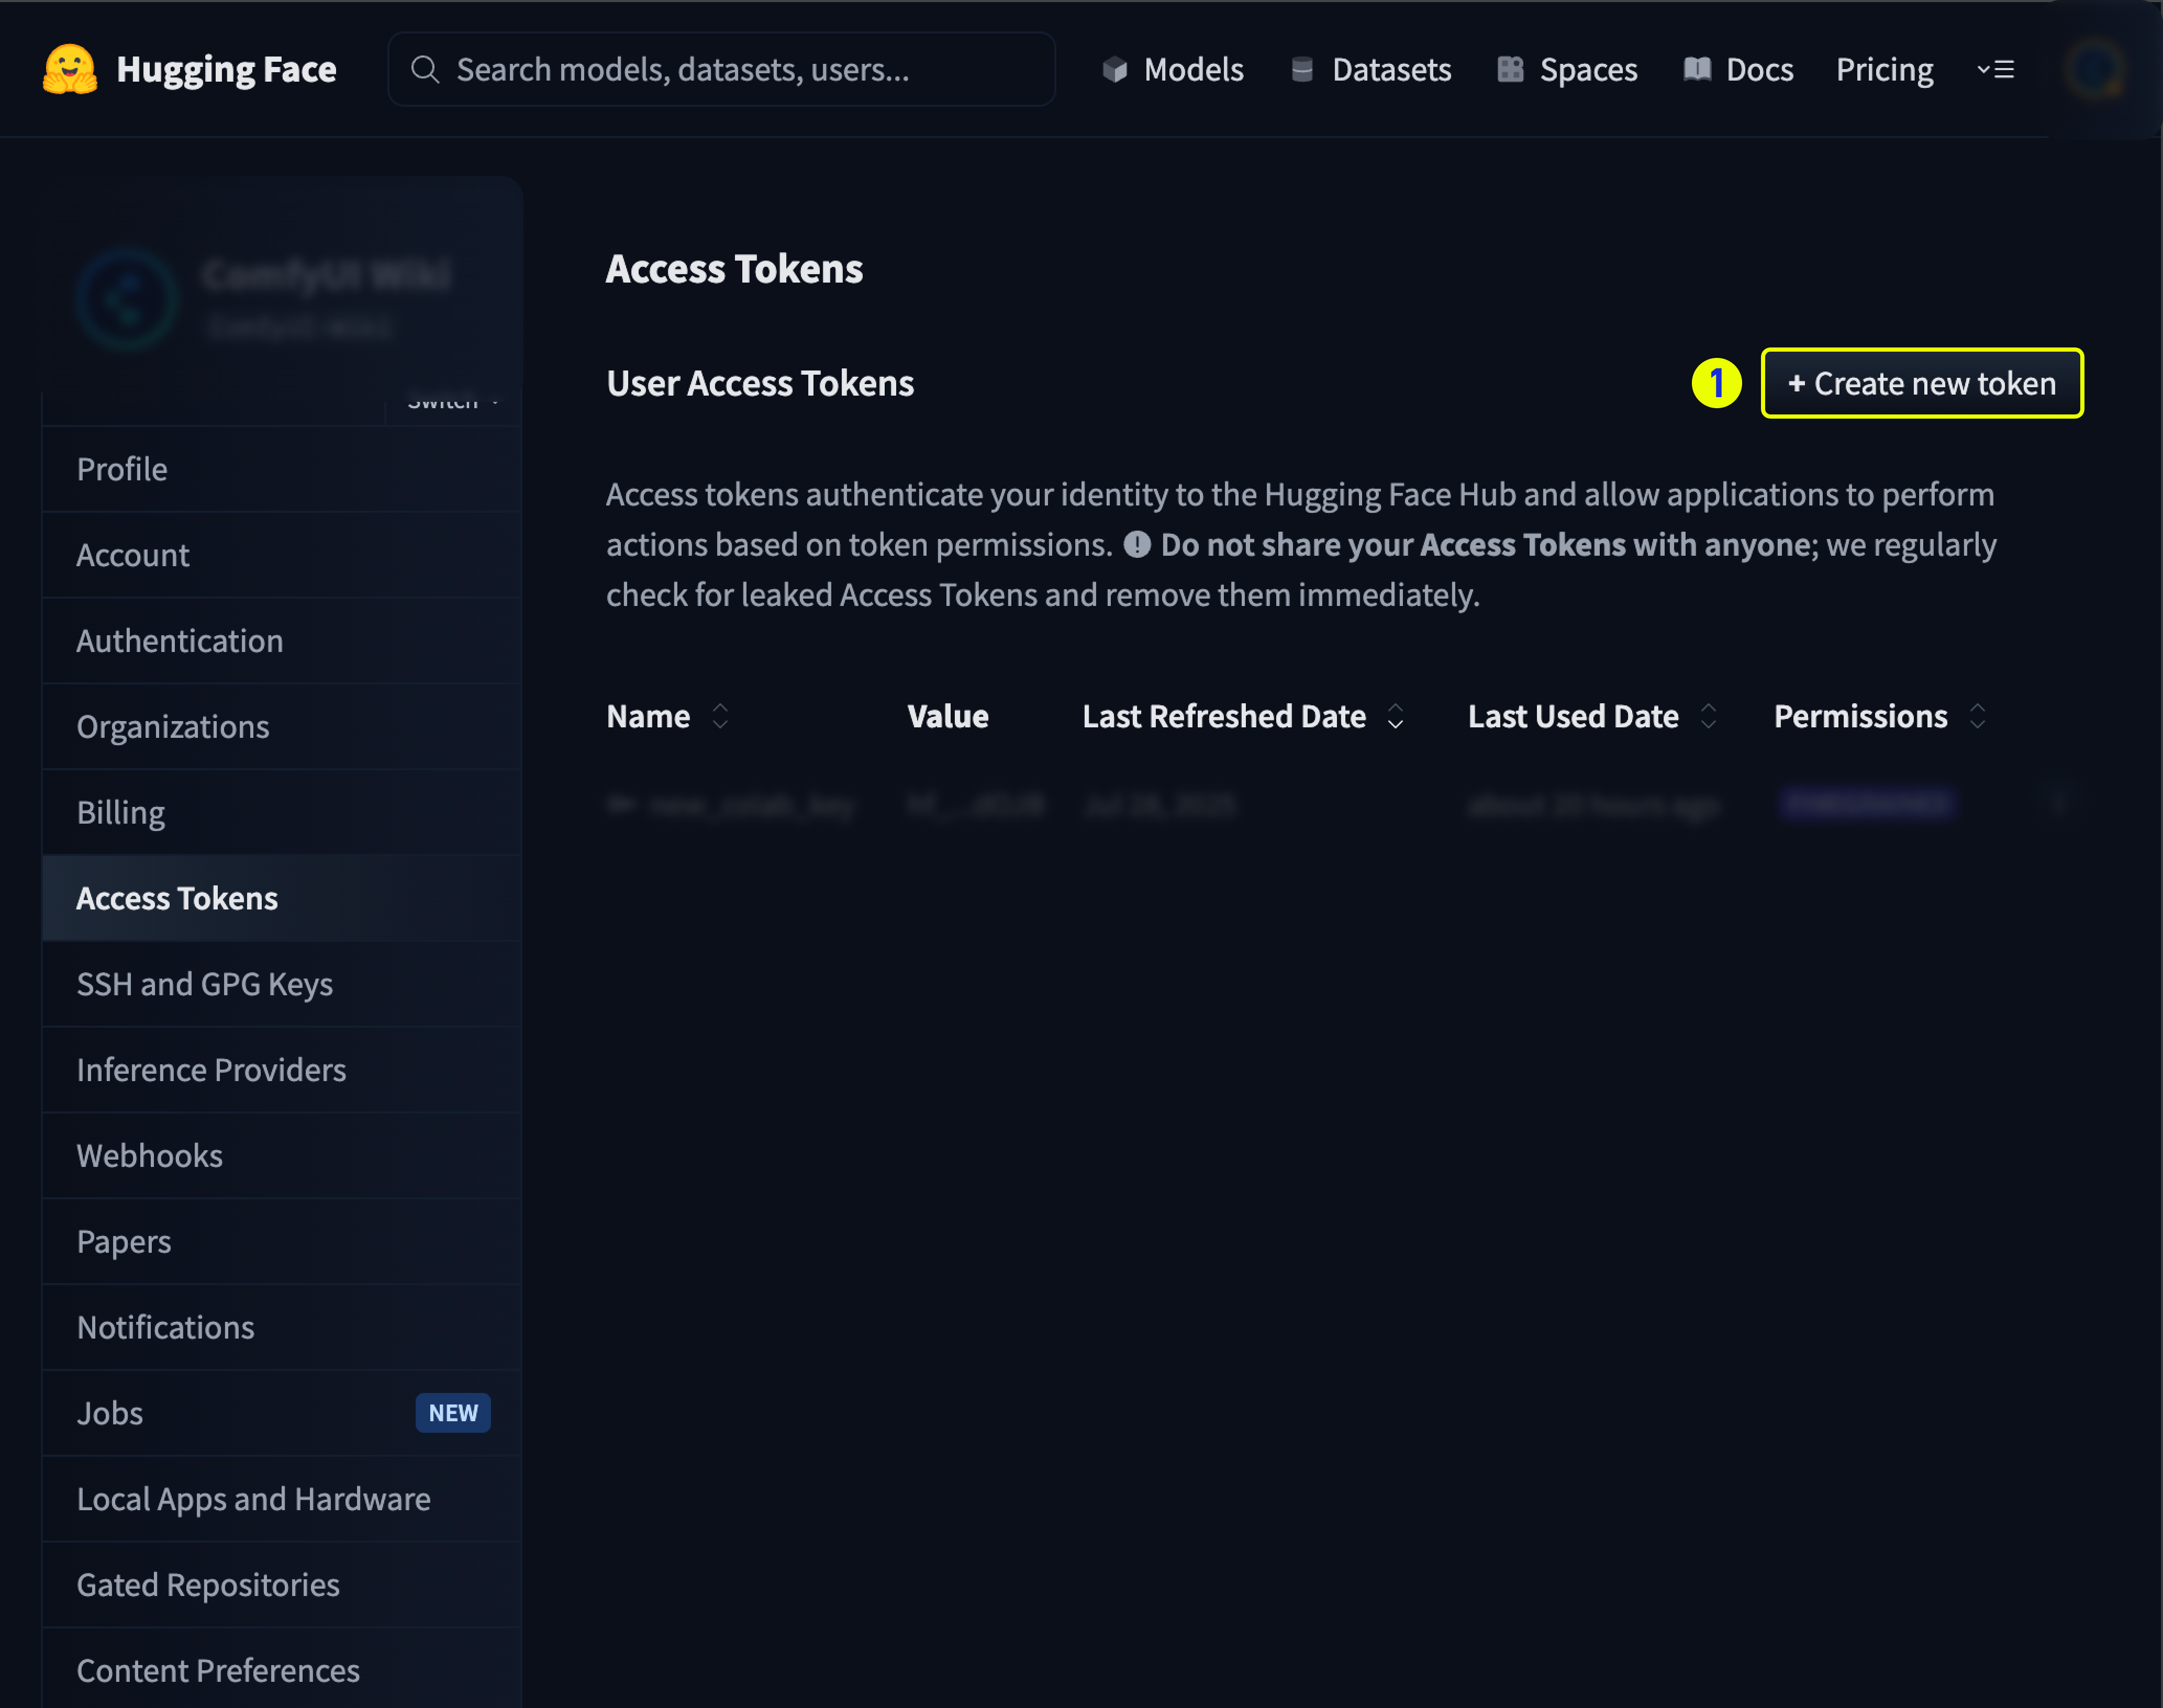Expand the navigation overflow menu
The height and width of the screenshot is (1708, 2163).
click(x=1996, y=69)
